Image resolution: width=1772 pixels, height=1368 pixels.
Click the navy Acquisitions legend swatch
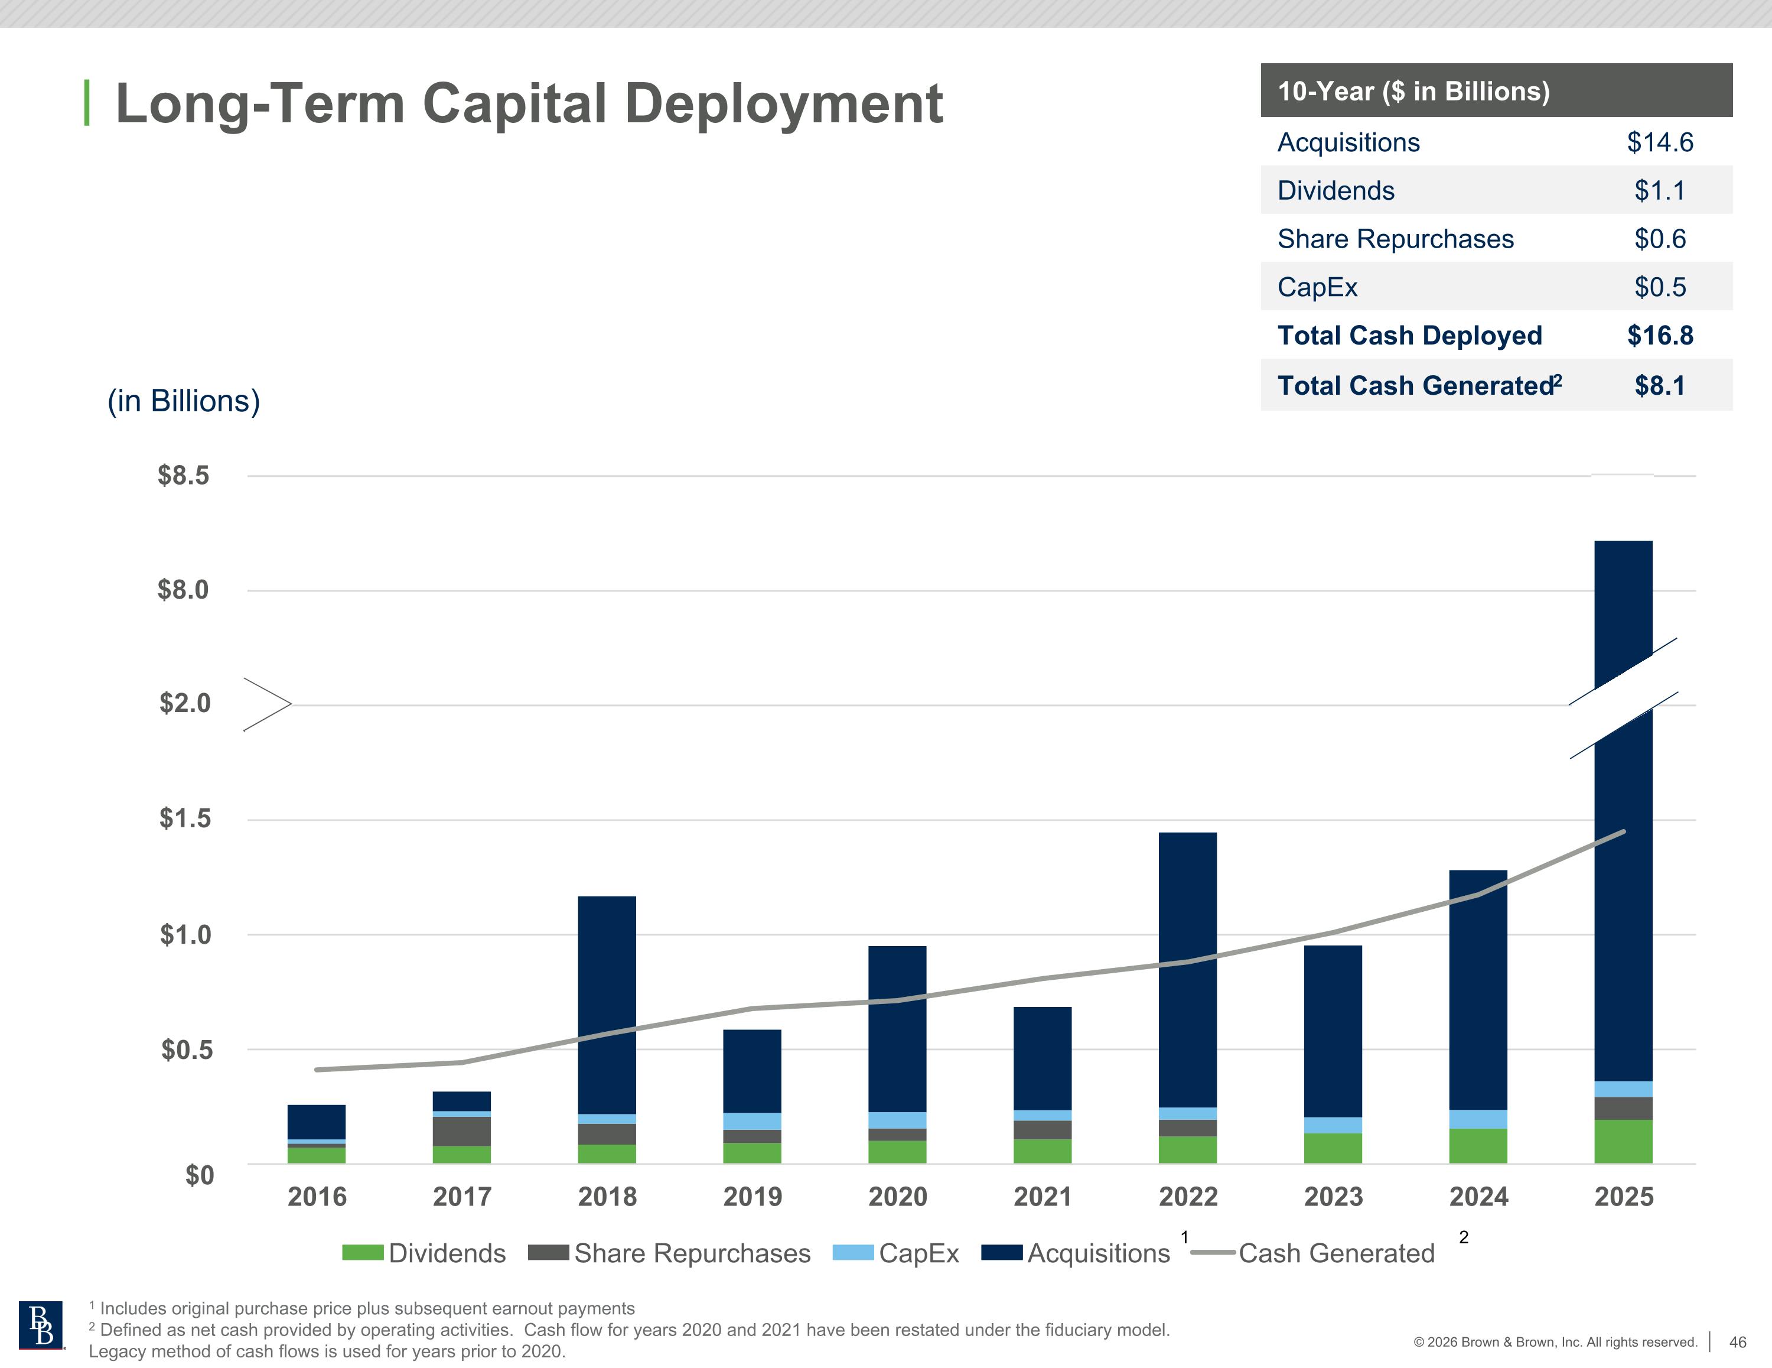click(1001, 1253)
